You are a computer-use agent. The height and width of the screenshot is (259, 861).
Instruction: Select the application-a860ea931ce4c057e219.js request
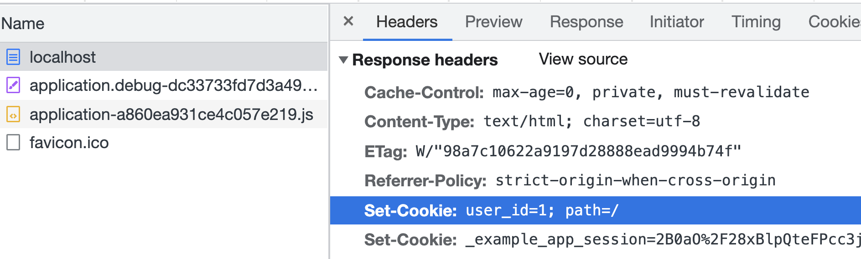[x=171, y=115]
